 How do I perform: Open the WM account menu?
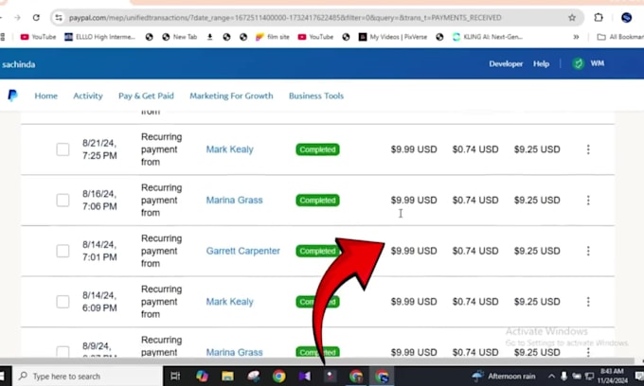(598, 63)
